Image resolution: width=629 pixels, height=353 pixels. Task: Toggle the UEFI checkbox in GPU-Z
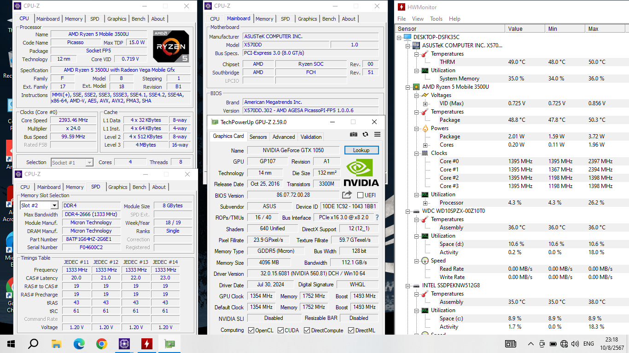pos(360,195)
